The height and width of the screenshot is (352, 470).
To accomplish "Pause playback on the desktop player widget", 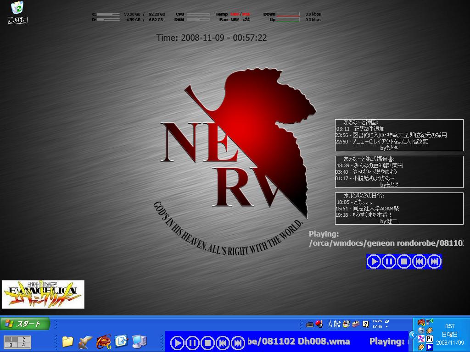I will click(x=389, y=261).
